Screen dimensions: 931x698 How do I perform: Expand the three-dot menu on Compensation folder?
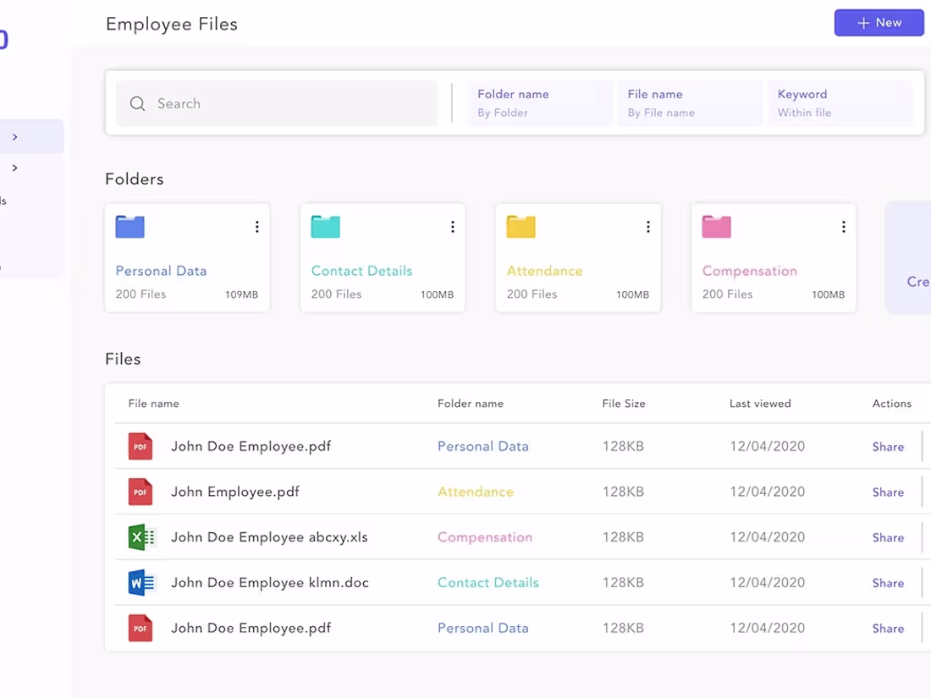pyautogui.click(x=843, y=226)
